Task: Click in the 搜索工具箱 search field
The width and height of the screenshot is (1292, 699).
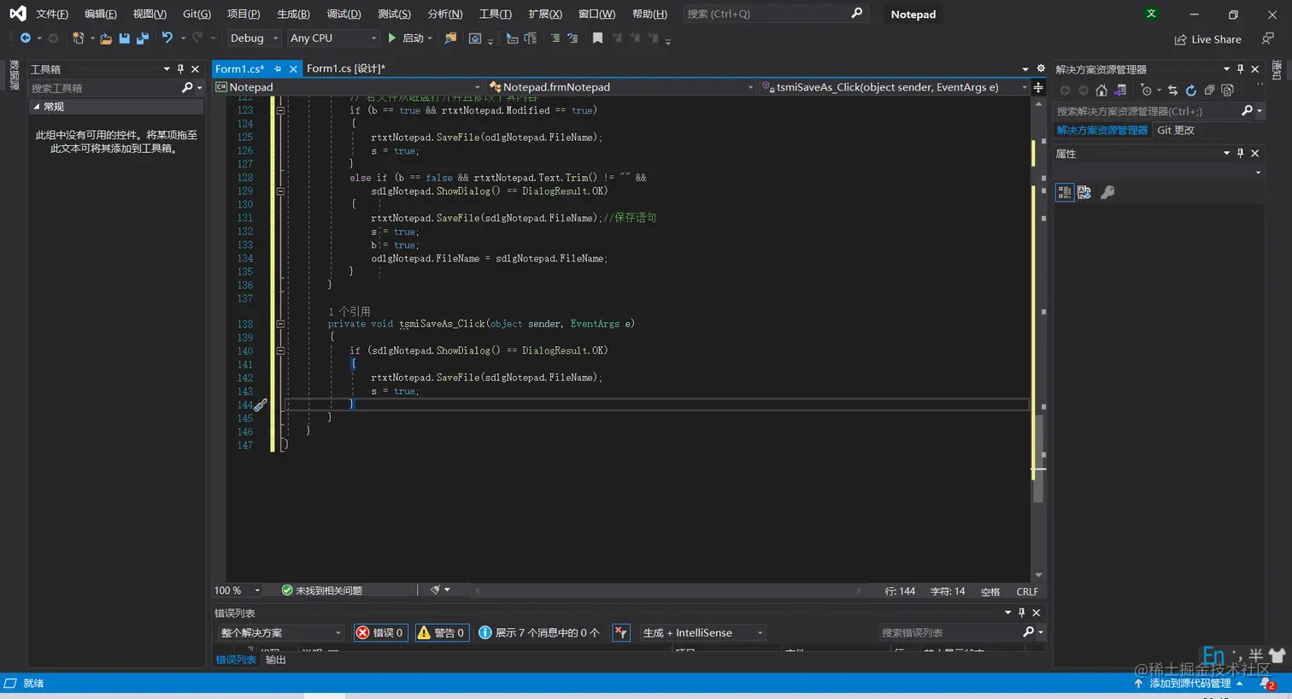Action: click(104, 88)
